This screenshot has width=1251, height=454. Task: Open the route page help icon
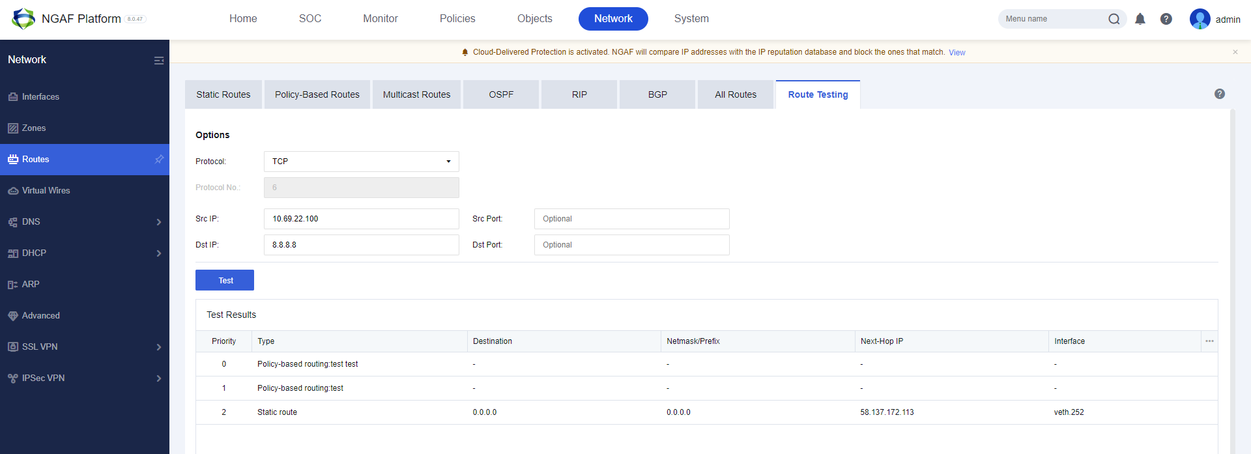click(1219, 94)
